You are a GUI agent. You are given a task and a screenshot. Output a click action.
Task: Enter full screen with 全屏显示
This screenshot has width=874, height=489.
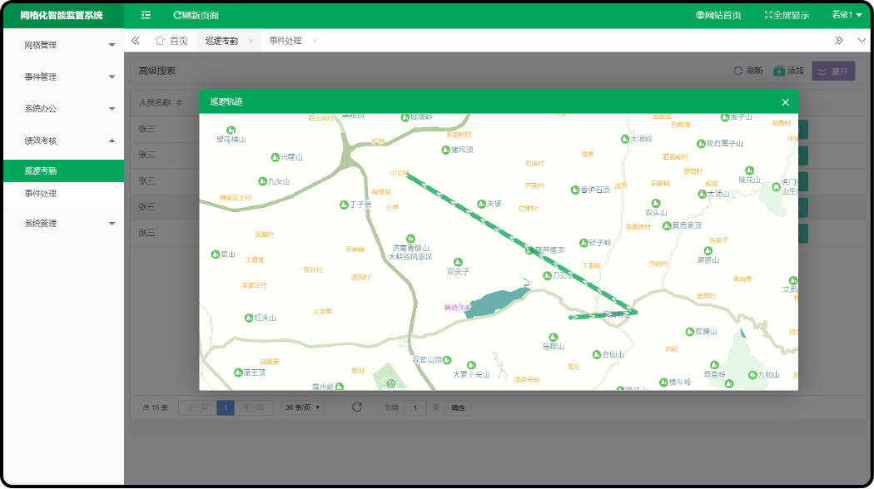click(786, 15)
